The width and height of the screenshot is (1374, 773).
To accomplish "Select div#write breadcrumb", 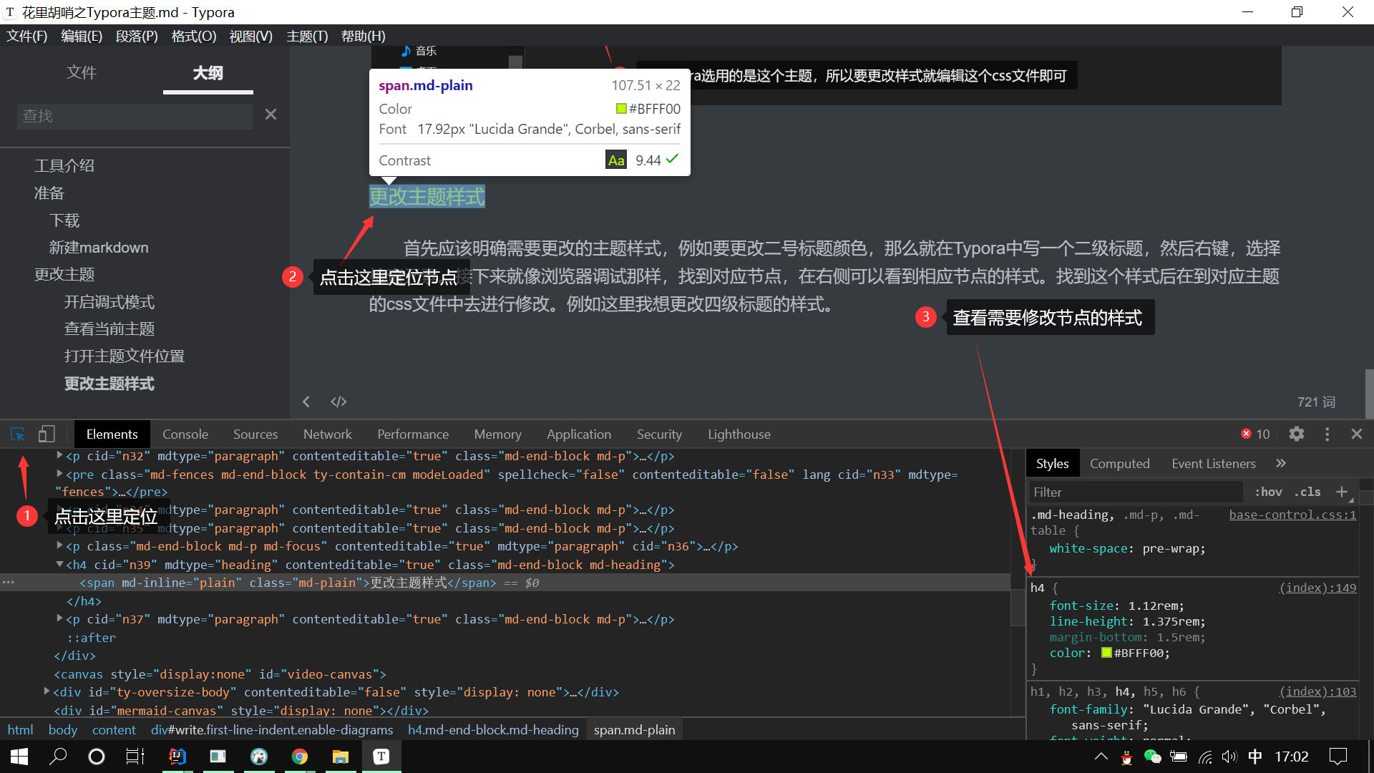I will coord(272,729).
